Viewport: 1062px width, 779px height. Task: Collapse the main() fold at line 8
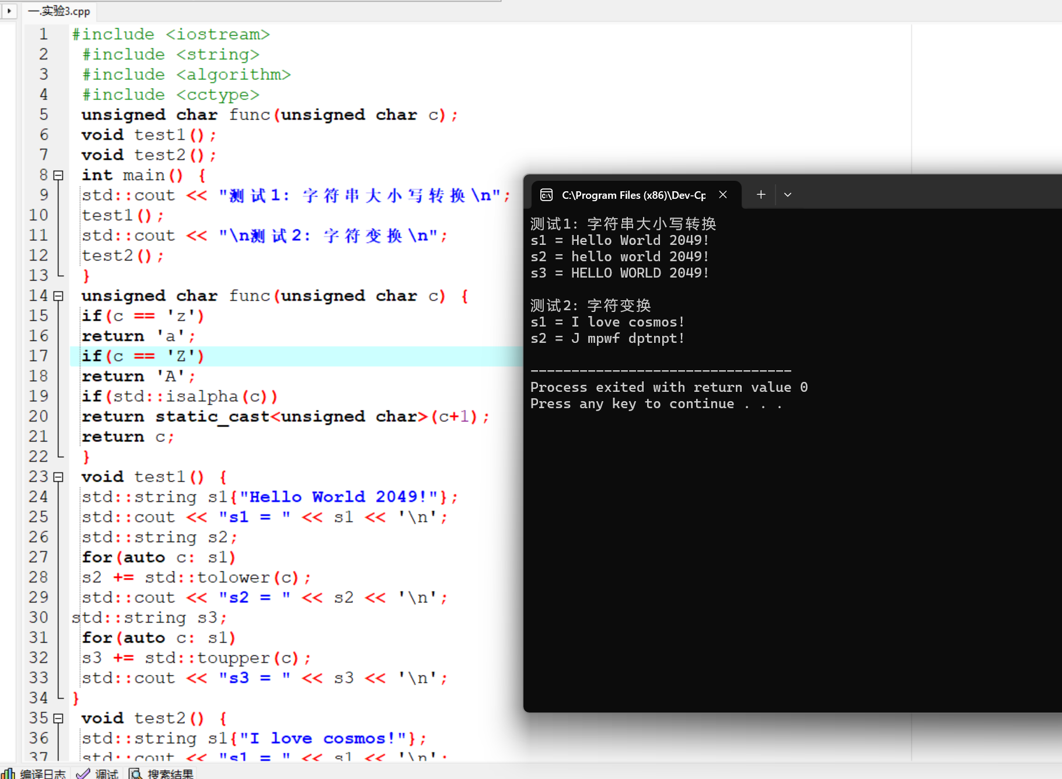58,175
